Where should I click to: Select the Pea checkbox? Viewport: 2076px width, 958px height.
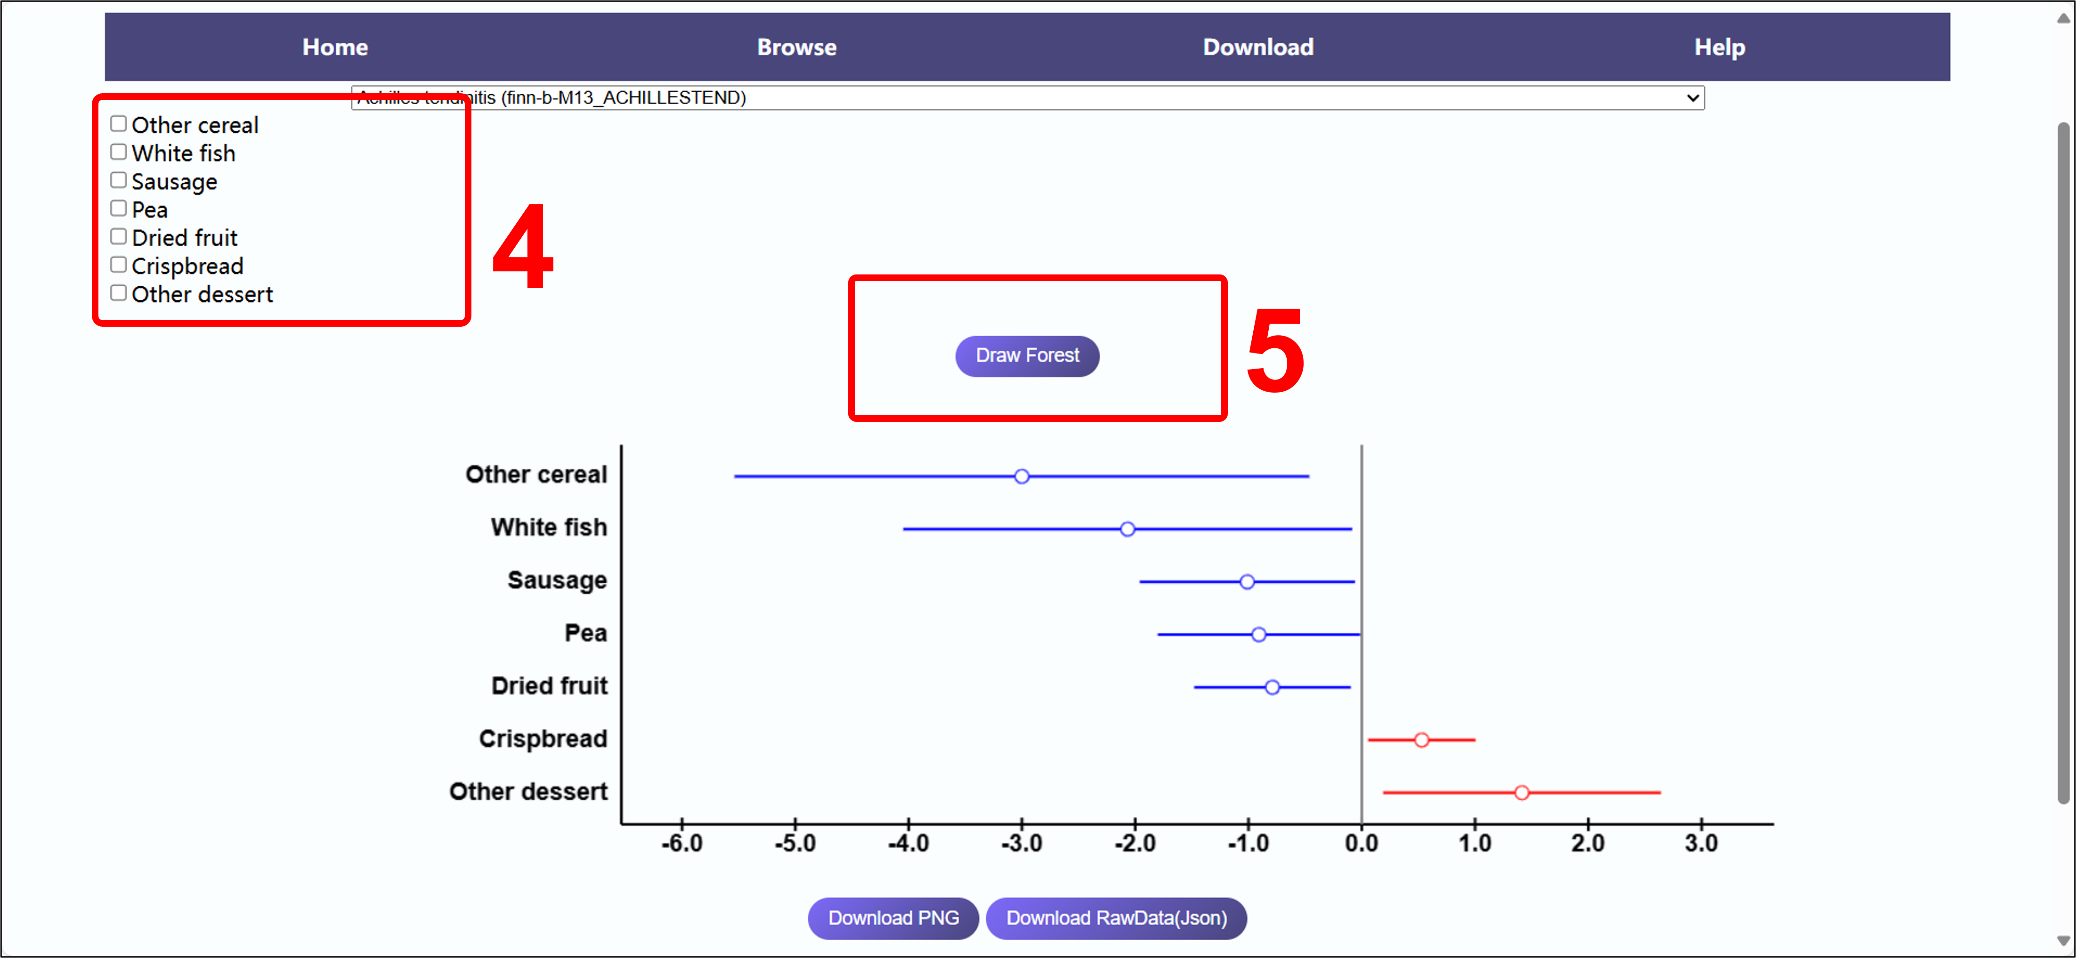coord(119,209)
